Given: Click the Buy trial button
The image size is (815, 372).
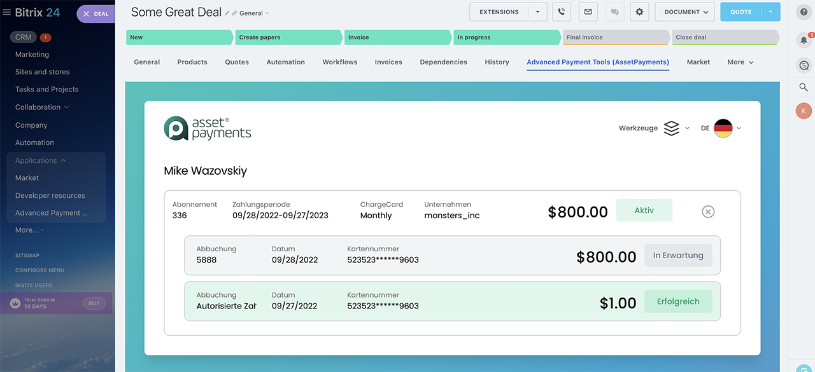Looking at the screenshot, I should [x=94, y=303].
